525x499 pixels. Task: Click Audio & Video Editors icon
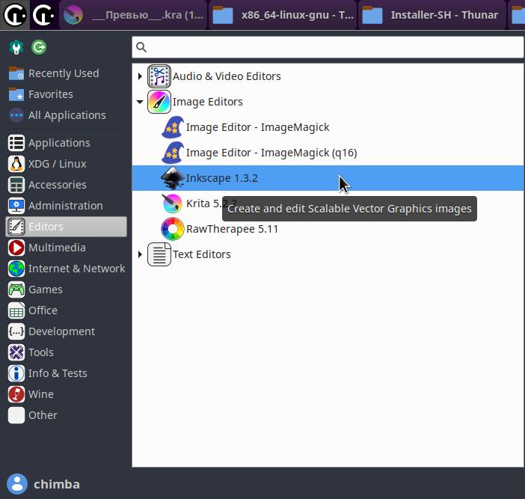159,76
